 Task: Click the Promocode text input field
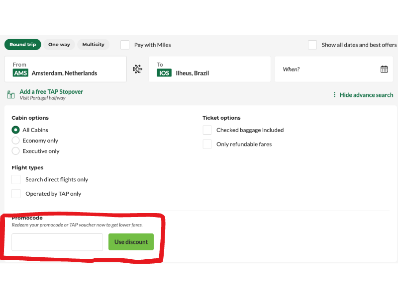pyautogui.click(x=57, y=242)
